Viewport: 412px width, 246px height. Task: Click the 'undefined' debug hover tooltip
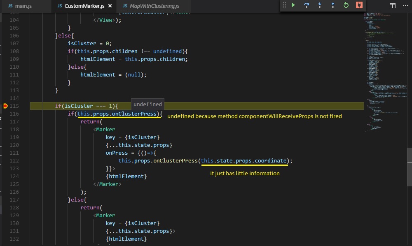coord(147,104)
